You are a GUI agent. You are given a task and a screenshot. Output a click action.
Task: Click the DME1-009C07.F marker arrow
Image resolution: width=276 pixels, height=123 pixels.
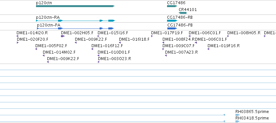(163, 49)
